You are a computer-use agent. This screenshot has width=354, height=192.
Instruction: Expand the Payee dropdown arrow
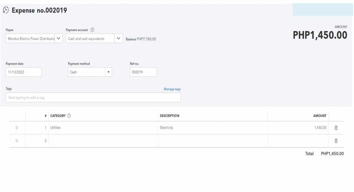(x=58, y=38)
